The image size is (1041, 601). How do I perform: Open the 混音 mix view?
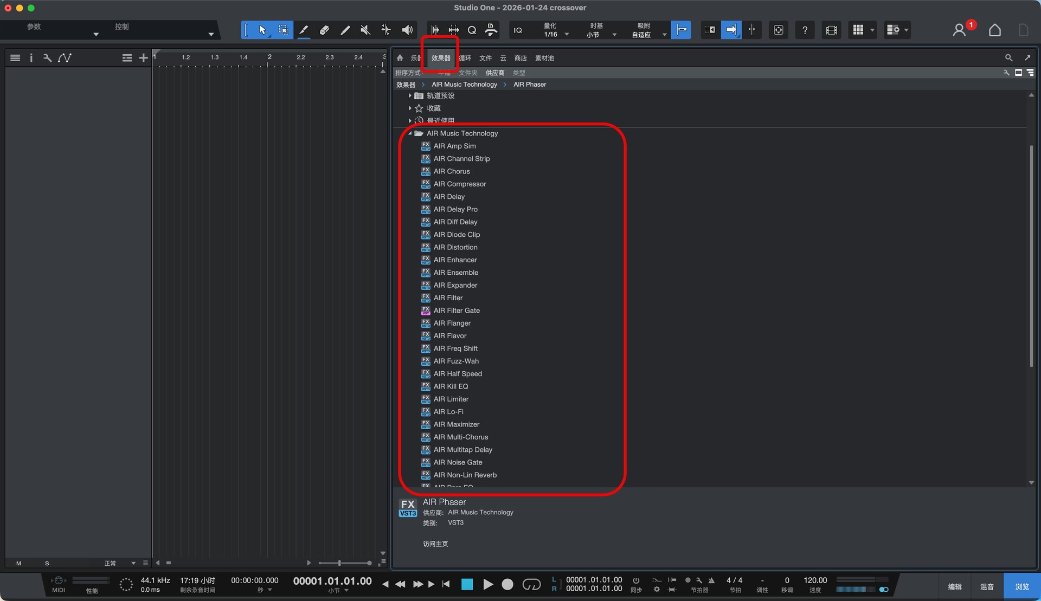[x=987, y=586]
